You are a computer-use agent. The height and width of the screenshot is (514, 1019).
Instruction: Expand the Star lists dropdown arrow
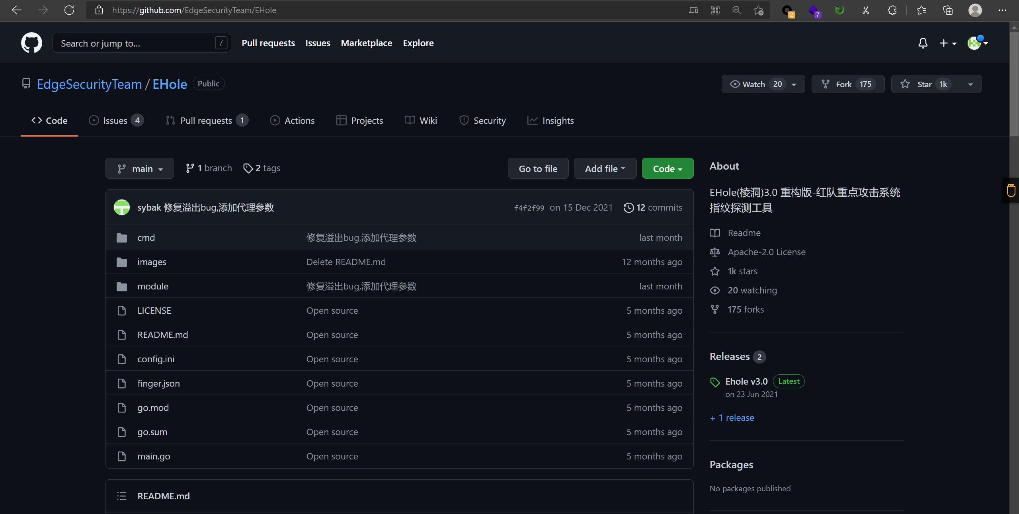coord(970,84)
